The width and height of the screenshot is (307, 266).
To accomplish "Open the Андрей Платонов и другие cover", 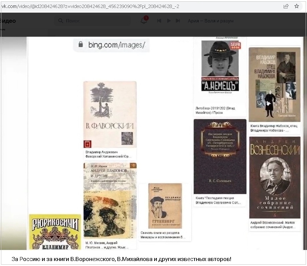I will click(x=110, y=201).
